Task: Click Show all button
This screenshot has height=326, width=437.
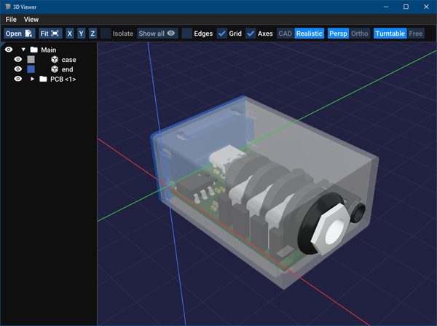Action: tap(157, 34)
